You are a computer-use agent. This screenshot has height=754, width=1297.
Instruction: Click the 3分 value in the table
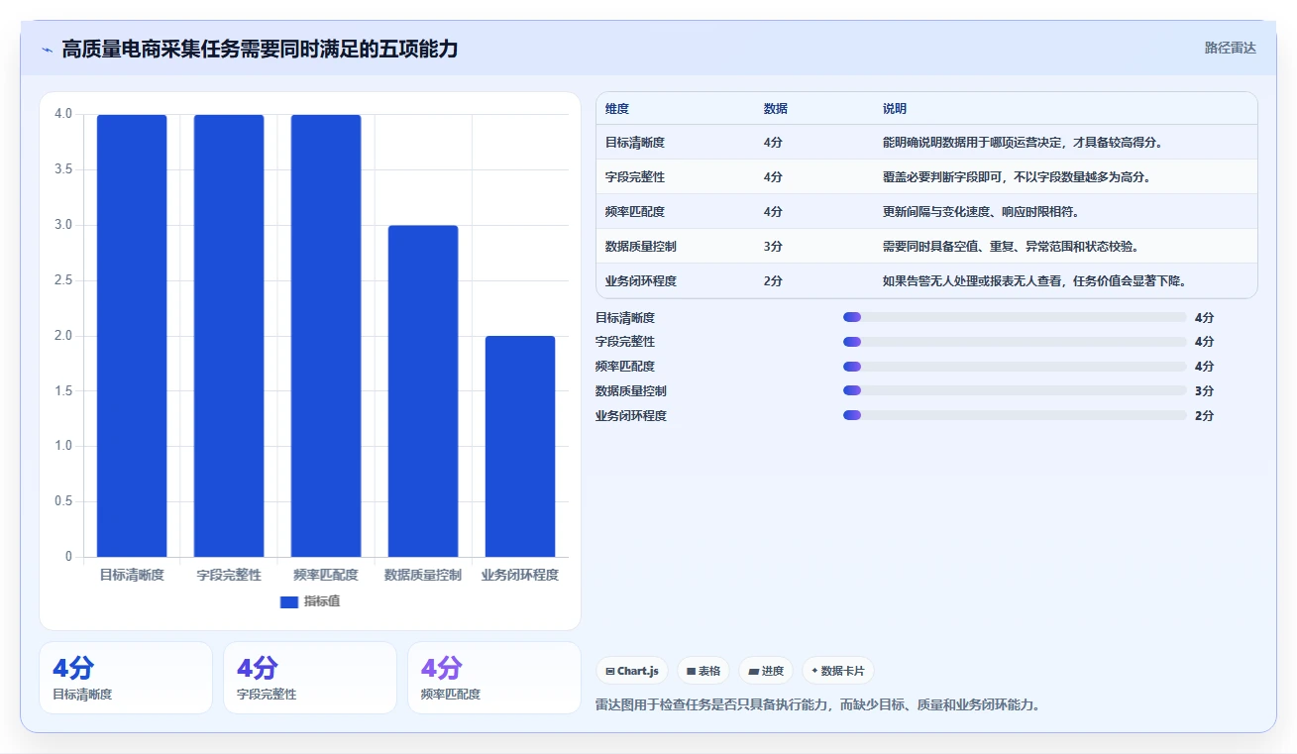point(773,247)
